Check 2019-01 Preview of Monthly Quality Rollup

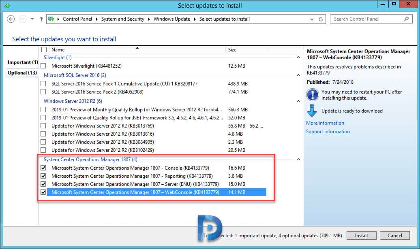click(x=43, y=109)
